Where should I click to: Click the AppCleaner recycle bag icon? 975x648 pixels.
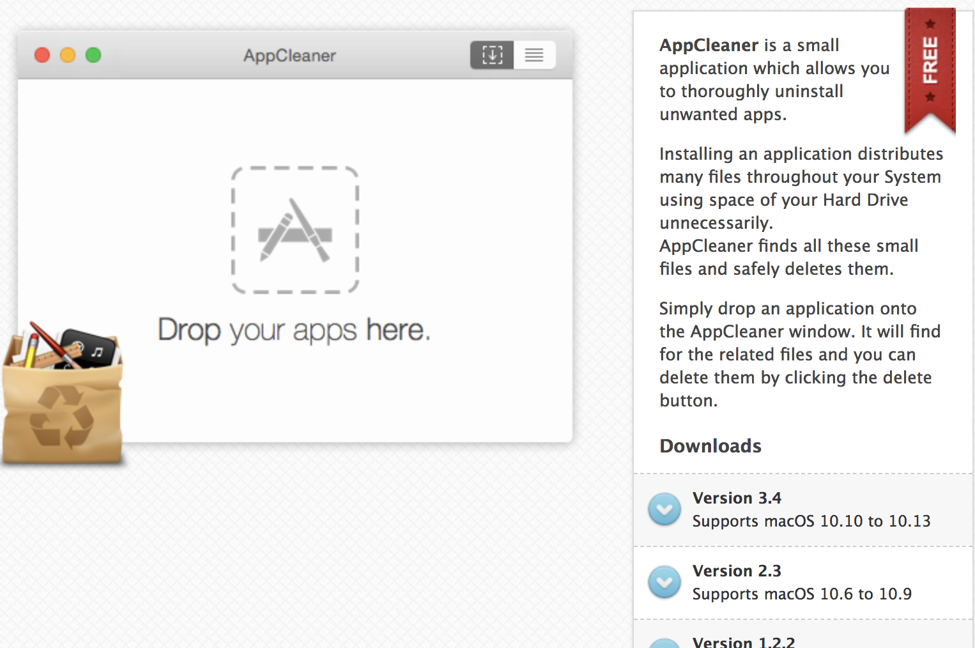pyautogui.click(x=62, y=393)
